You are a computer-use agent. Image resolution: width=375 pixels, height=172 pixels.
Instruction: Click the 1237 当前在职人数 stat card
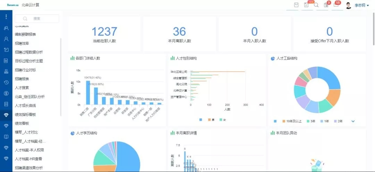104,34
